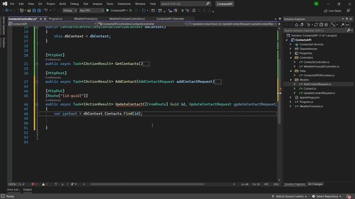The width and height of the screenshot is (355, 199).
Task: Pin the Solution Explorer panel
Action: tap(347, 19)
